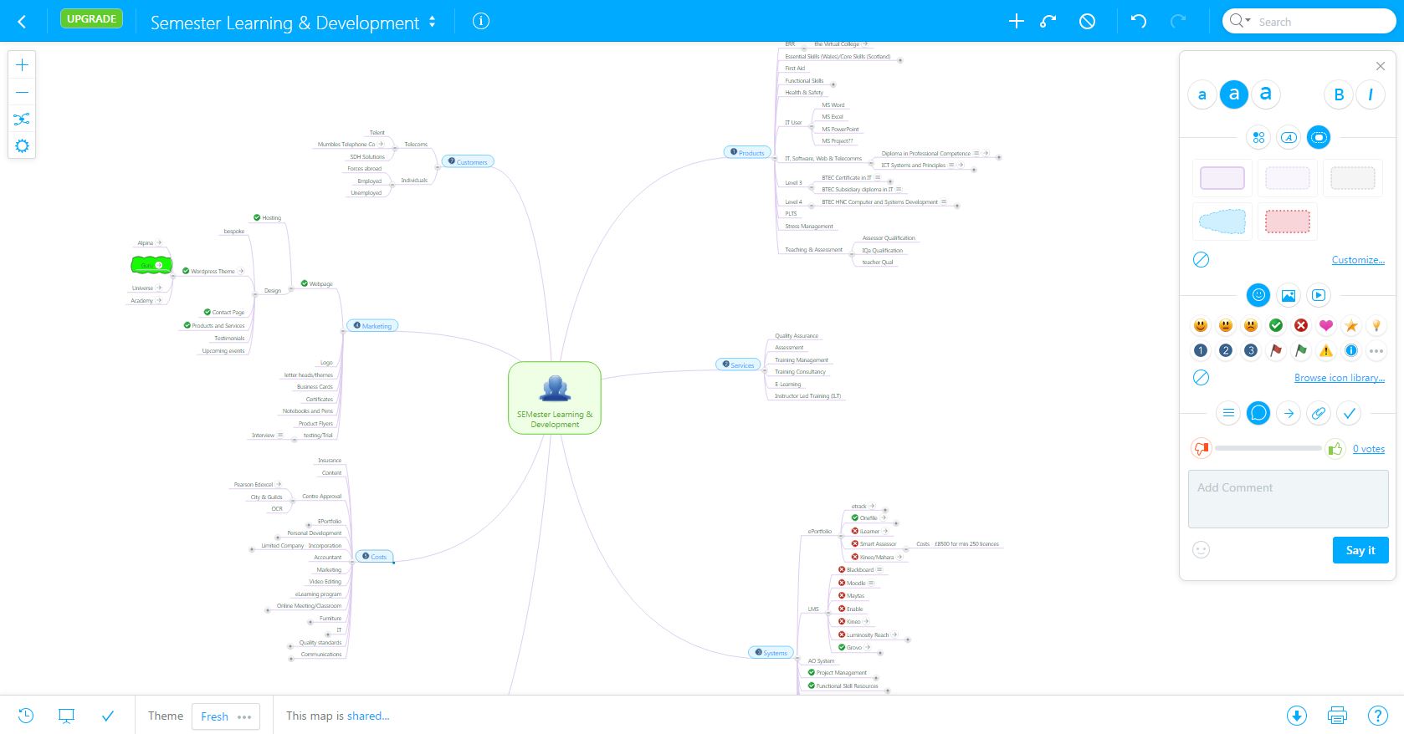Add the green flag icon
The height and width of the screenshot is (734, 1404).
[x=1301, y=350]
